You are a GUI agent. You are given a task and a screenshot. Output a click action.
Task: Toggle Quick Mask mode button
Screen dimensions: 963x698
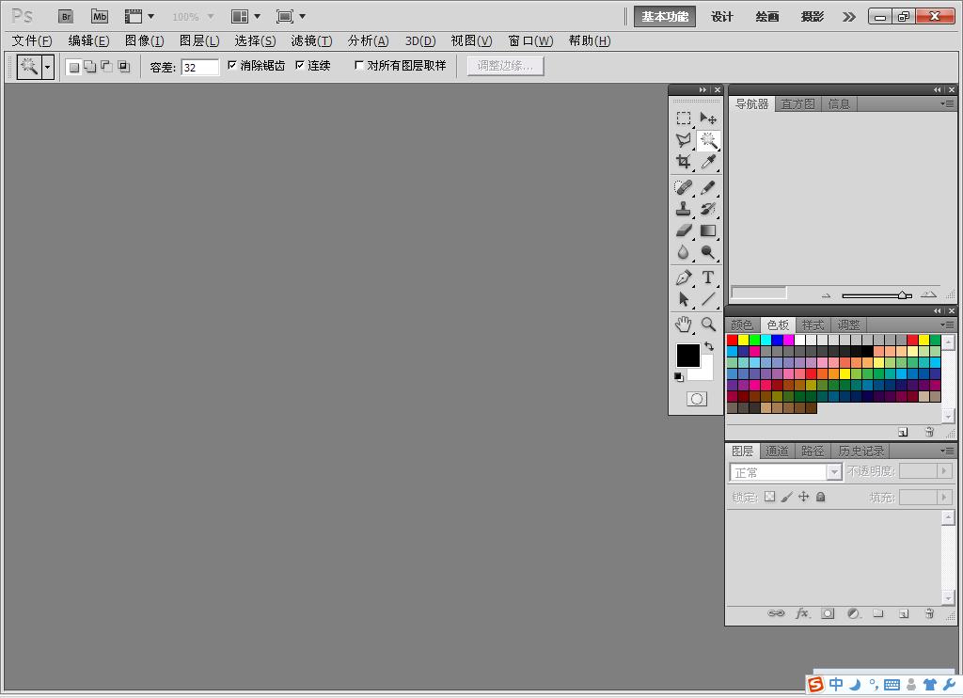click(x=697, y=400)
